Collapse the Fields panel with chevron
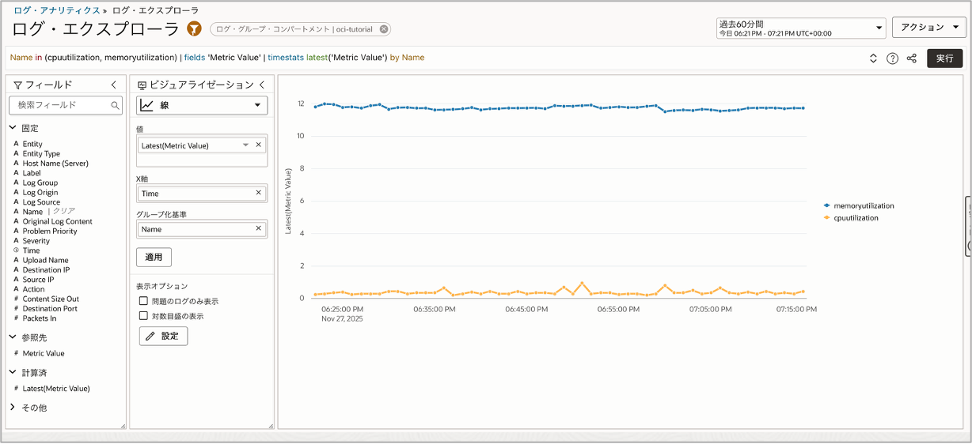The image size is (972, 444). [x=114, y=85]
